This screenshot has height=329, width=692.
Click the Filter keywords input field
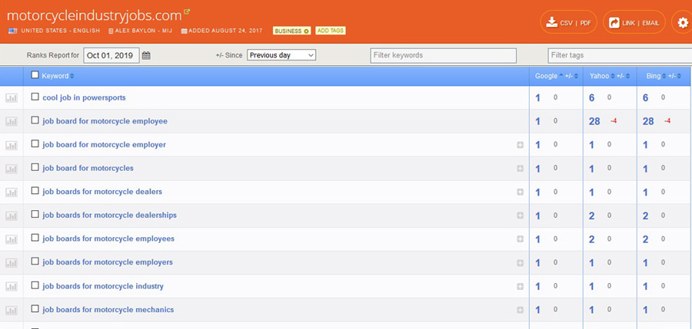(443, 55)
